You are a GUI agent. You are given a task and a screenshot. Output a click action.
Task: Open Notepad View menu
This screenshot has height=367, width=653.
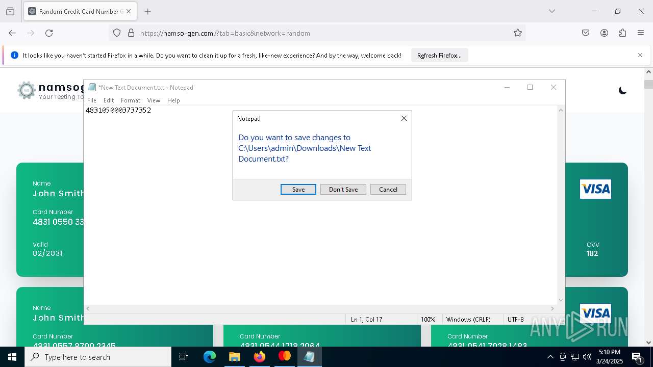154,100
